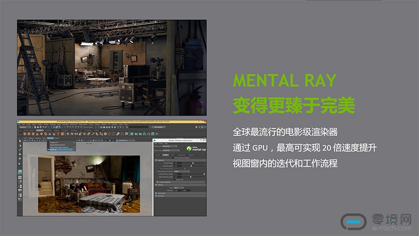The width and height of the screenshot is (419, 236).
Task: Switch to Common tab in Render Settings
Action: (158, 155)
